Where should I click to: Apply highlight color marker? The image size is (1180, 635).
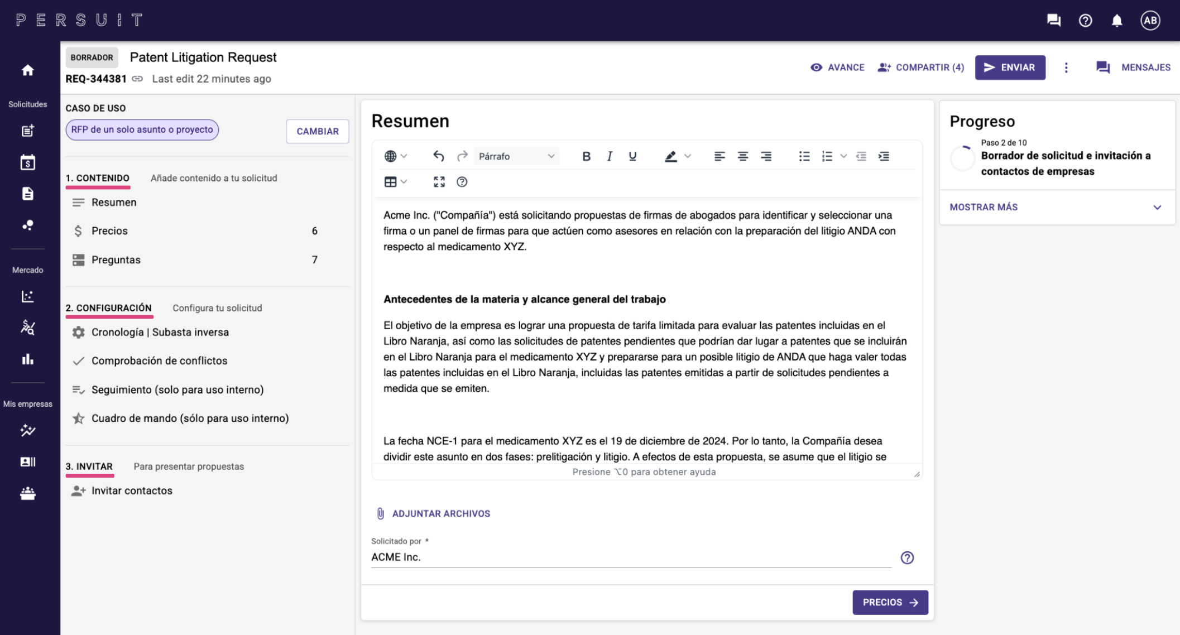[x=670, y=156]
